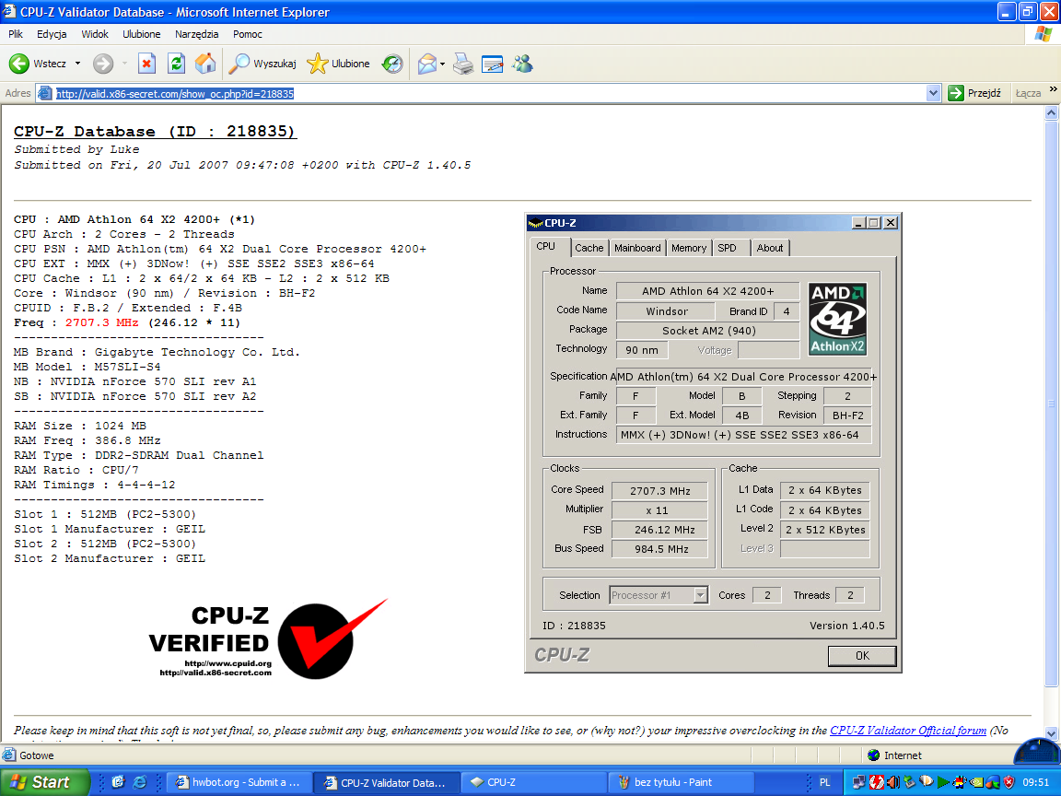This screenshot has height=796, width=1061.
Task: Launch Messenger from the people icon
Action: point(522,64)
